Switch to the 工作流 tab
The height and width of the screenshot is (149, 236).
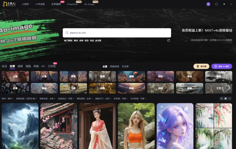click(x=51, y=66)
